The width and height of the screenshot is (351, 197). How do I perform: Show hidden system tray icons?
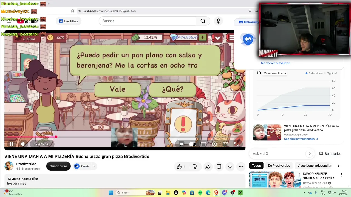304,193
